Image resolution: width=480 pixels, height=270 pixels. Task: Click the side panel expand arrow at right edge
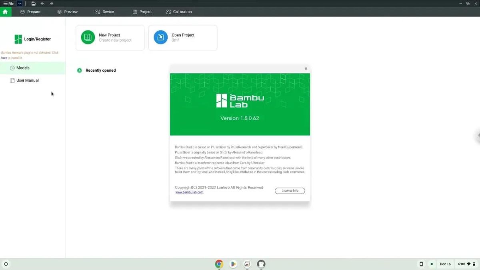pos(478,136)
